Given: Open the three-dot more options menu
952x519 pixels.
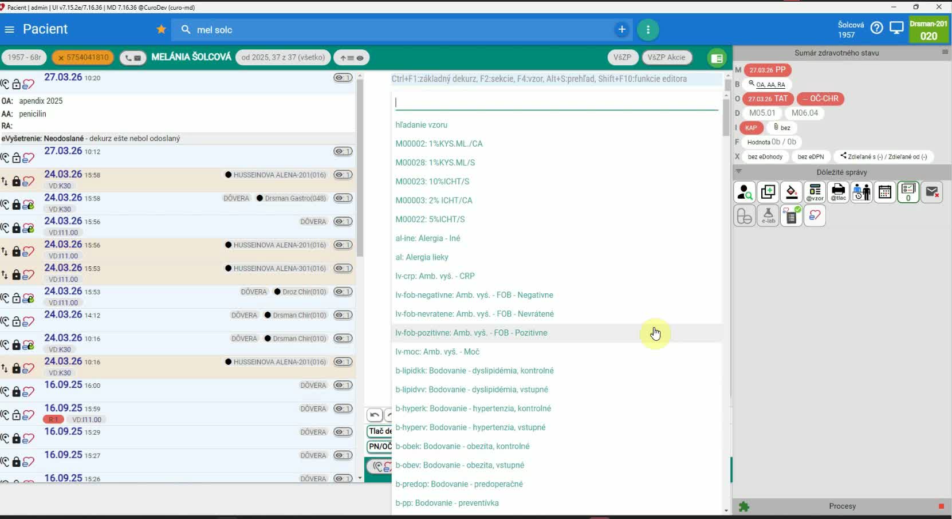Looking at the screenshot, I should (x=648, y=30).
